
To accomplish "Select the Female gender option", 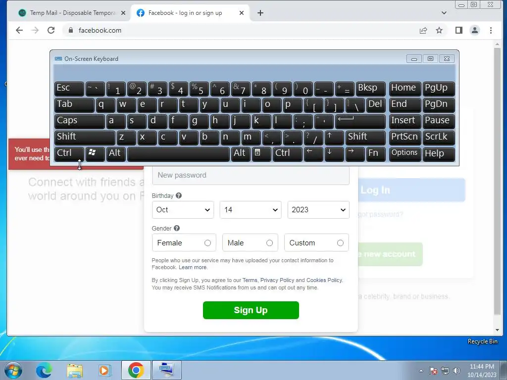I will tap(184, 242).
